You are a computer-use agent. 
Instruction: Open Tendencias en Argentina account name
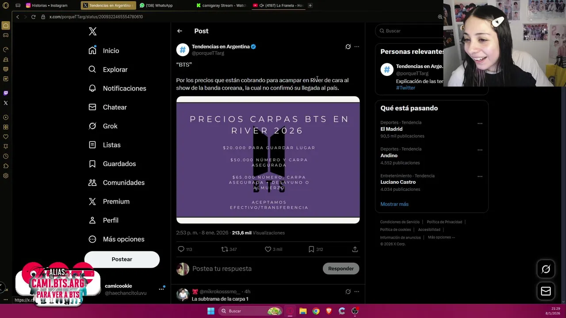(221, 46)
